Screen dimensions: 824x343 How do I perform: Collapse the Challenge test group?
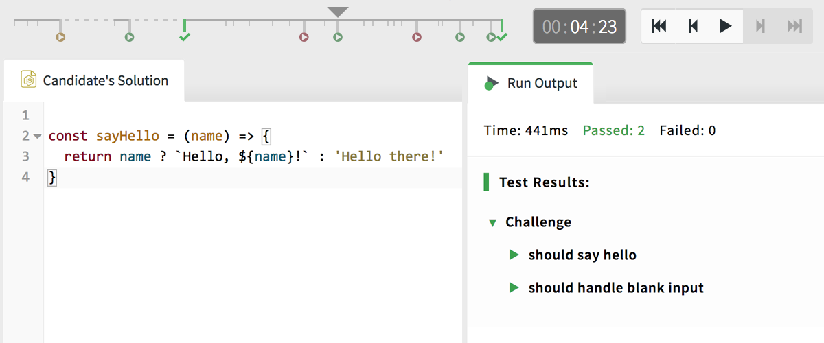(492, 222)
